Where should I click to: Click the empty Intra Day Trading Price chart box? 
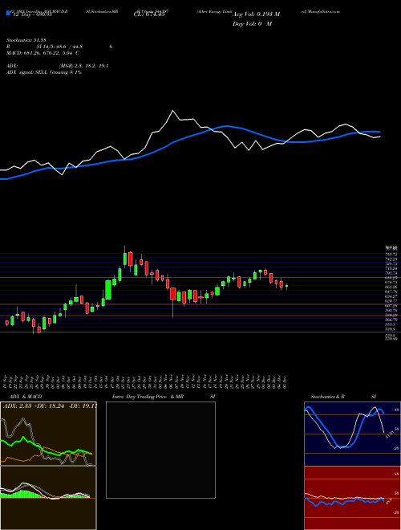point(160,450)
